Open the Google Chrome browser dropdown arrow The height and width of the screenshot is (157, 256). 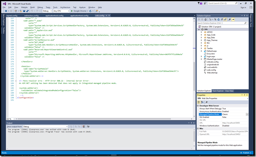88,11
